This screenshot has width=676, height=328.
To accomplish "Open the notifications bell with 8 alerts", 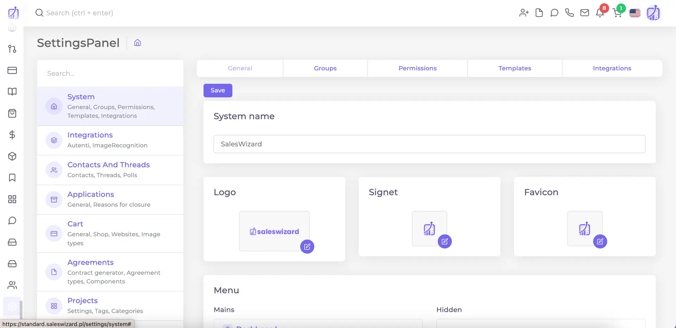I will click(600, 12).
